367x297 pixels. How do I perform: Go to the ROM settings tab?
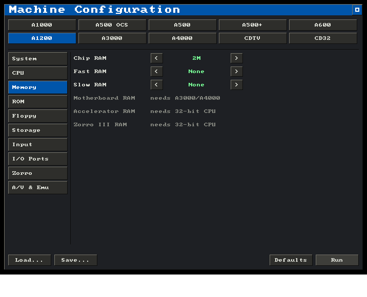coord(38,102)
